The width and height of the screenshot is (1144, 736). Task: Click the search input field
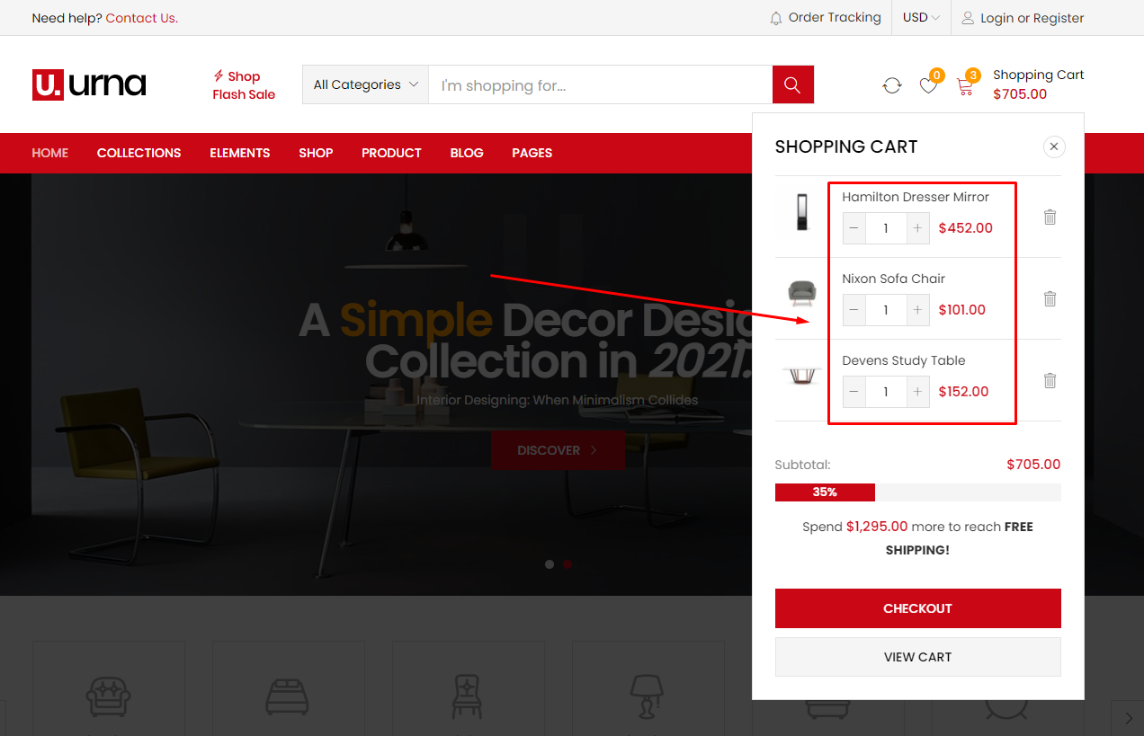pyautogui.click(x=600, y=85)
